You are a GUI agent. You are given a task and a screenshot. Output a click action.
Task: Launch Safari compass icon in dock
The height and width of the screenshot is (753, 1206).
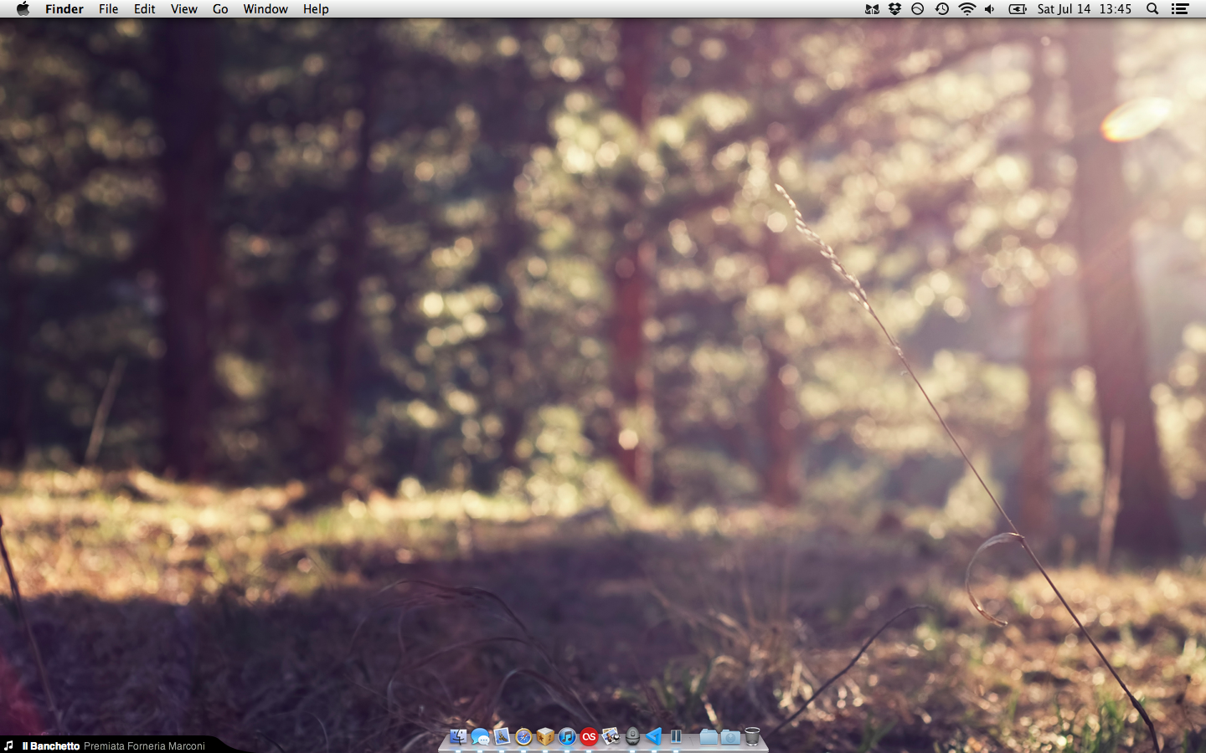click(523, 736)
